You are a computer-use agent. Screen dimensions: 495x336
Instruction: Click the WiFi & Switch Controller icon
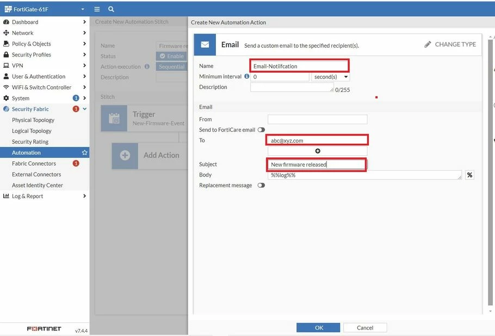[x=6, y=87]
